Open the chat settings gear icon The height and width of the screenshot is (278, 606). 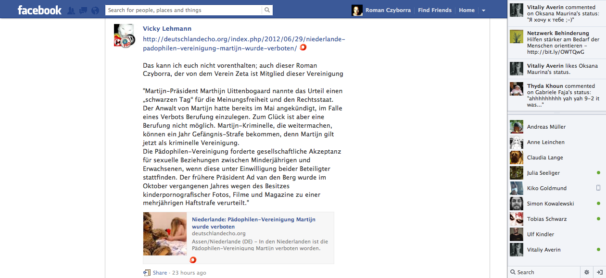pos(587,272)
